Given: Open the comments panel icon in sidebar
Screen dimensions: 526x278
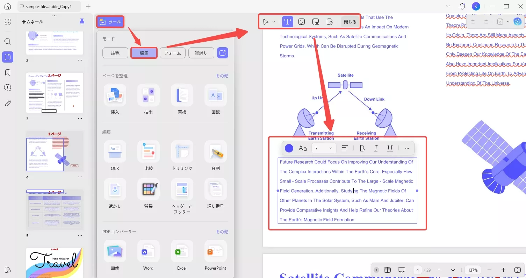Looking at the screenshot, I should [8, 87].
